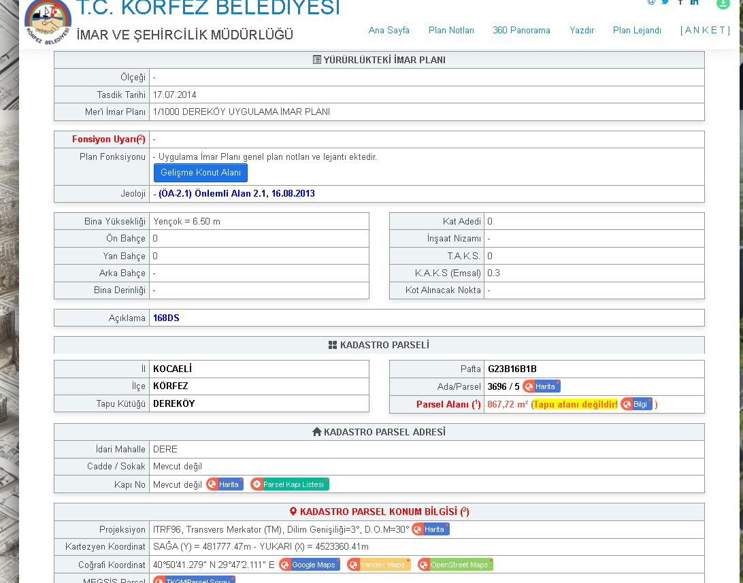Viewport: 743px width, 583px height.
Task: Open Harita button in Kapı No row
Action: [225, 484]
